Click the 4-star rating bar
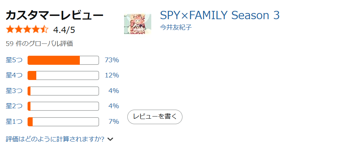Viewport: 337px width, 152px height. [x=63, y=76]
